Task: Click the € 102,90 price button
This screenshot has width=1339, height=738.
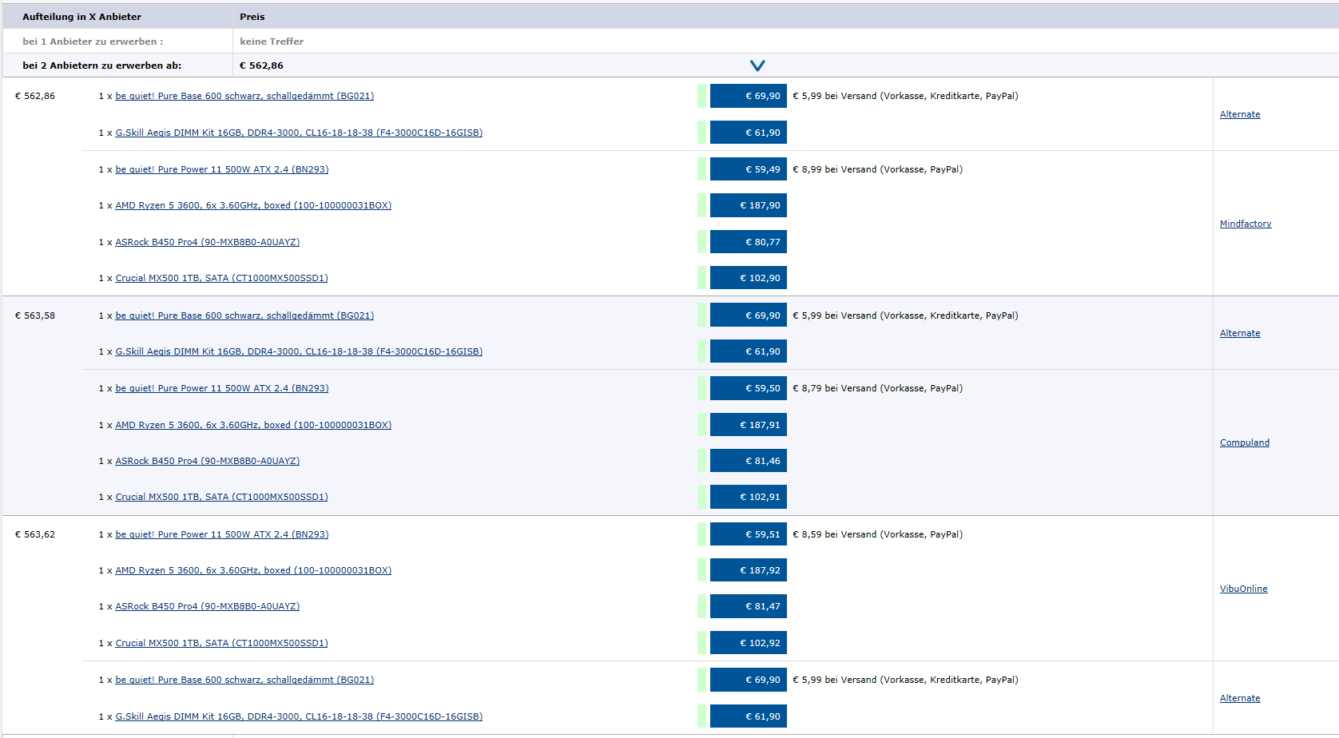Action: (x=749, y=278)
